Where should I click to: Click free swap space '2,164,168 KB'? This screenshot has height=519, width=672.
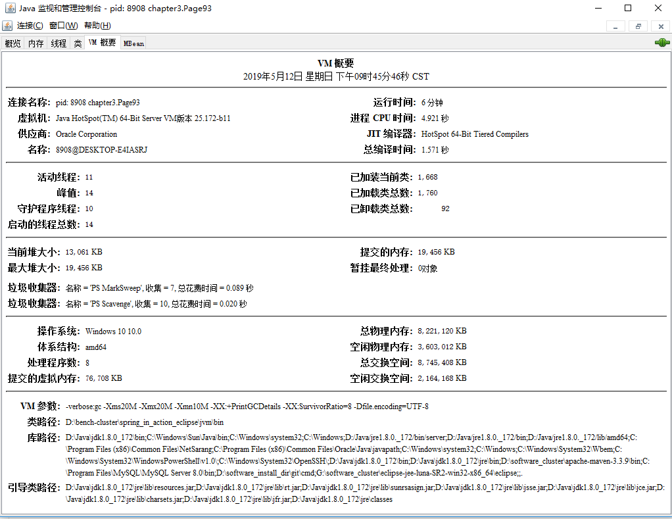(442, 378)
